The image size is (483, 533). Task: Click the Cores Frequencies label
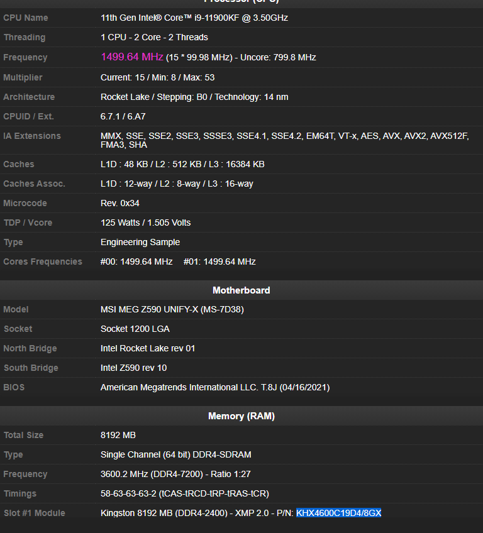coord(43,261)
